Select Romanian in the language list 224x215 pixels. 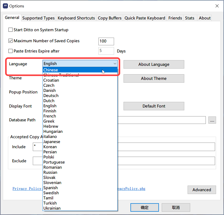[80, 167]
